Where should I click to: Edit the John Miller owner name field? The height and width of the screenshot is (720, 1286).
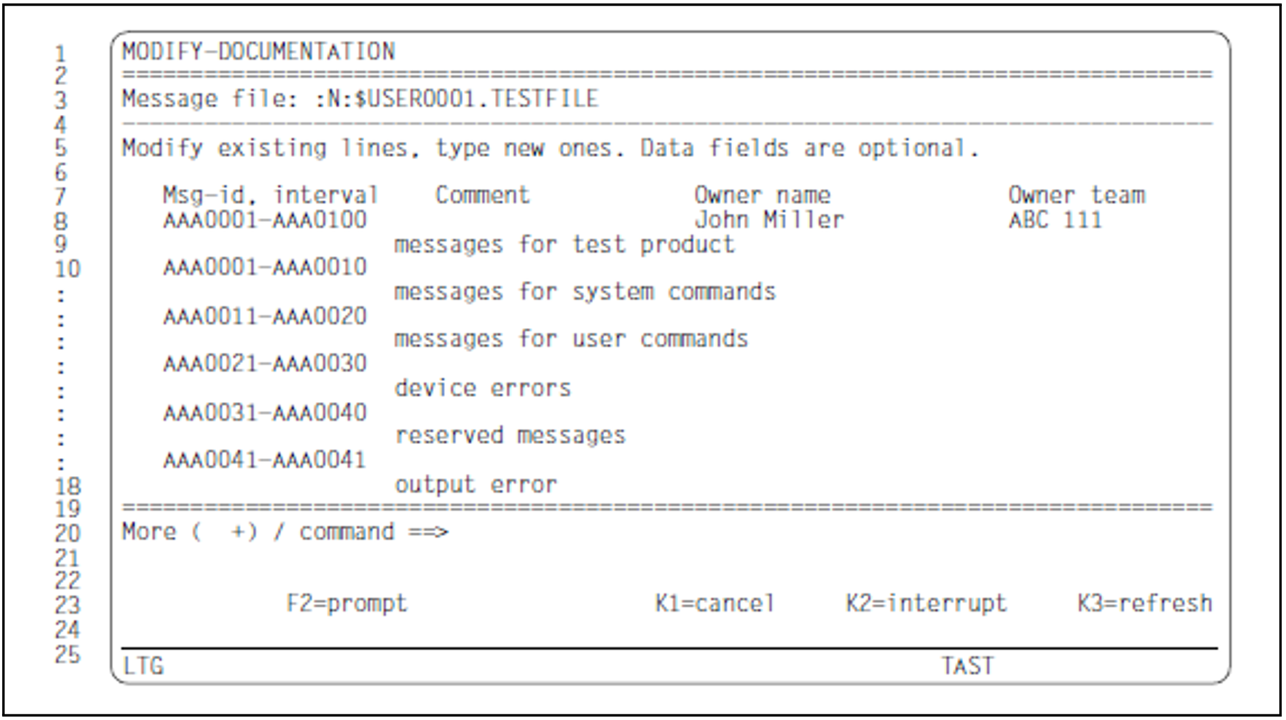pyautogui.click(x=768, y=221)
